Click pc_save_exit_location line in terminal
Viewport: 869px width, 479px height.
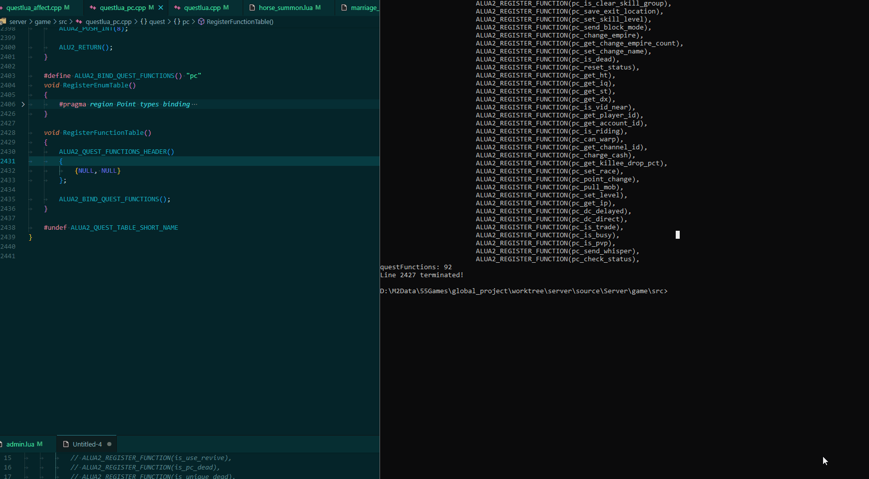[569, 11]
